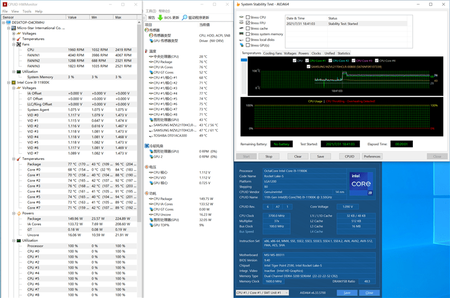Click the 温度 thermometer icon in AIDA64
This screenshot has height=298, width=450.
tap(146, 51)
